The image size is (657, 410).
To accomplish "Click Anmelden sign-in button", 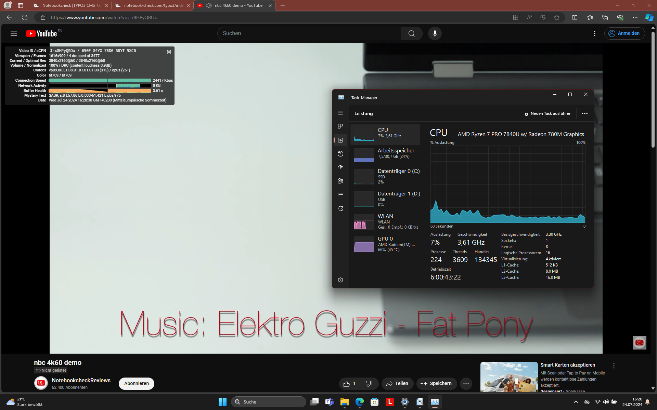I will (x=624, y=33).
